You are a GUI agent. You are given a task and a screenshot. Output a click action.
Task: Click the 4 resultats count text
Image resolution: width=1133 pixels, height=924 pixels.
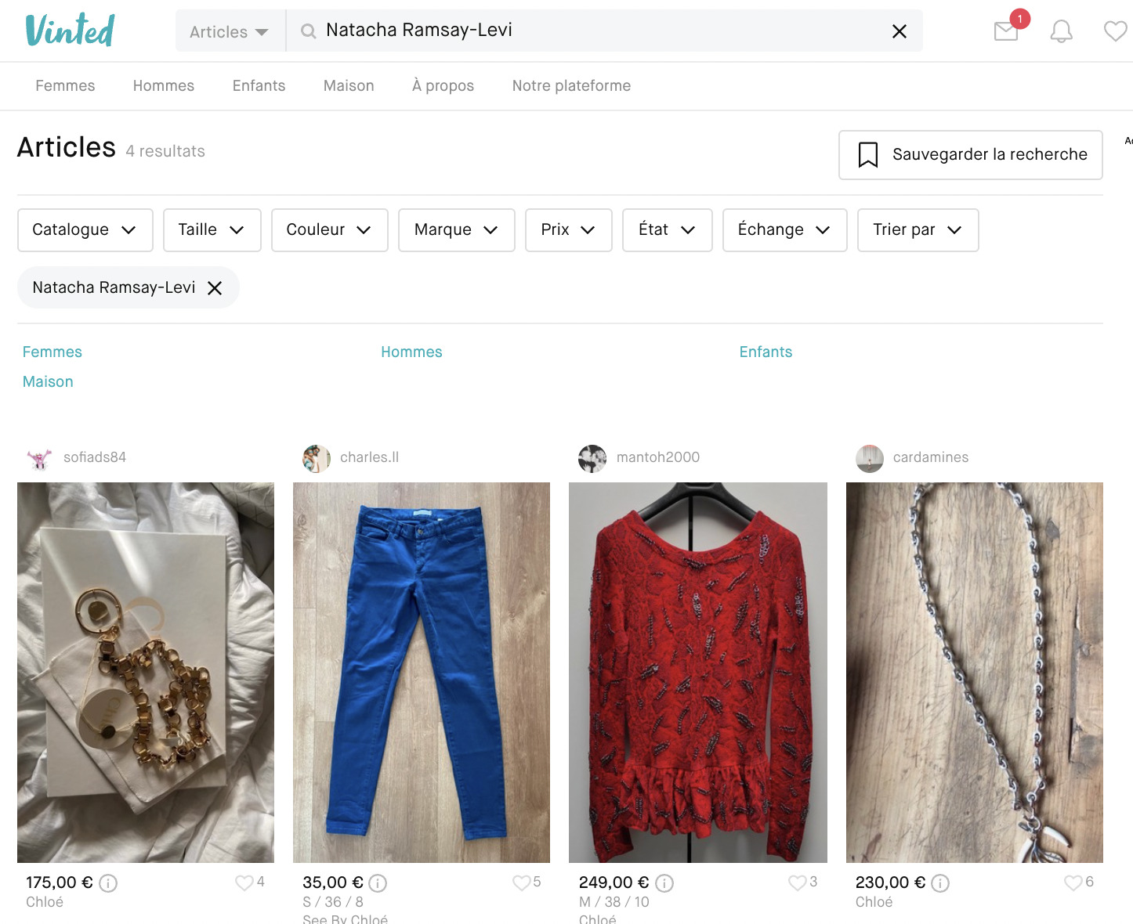[x=165, y=151]
